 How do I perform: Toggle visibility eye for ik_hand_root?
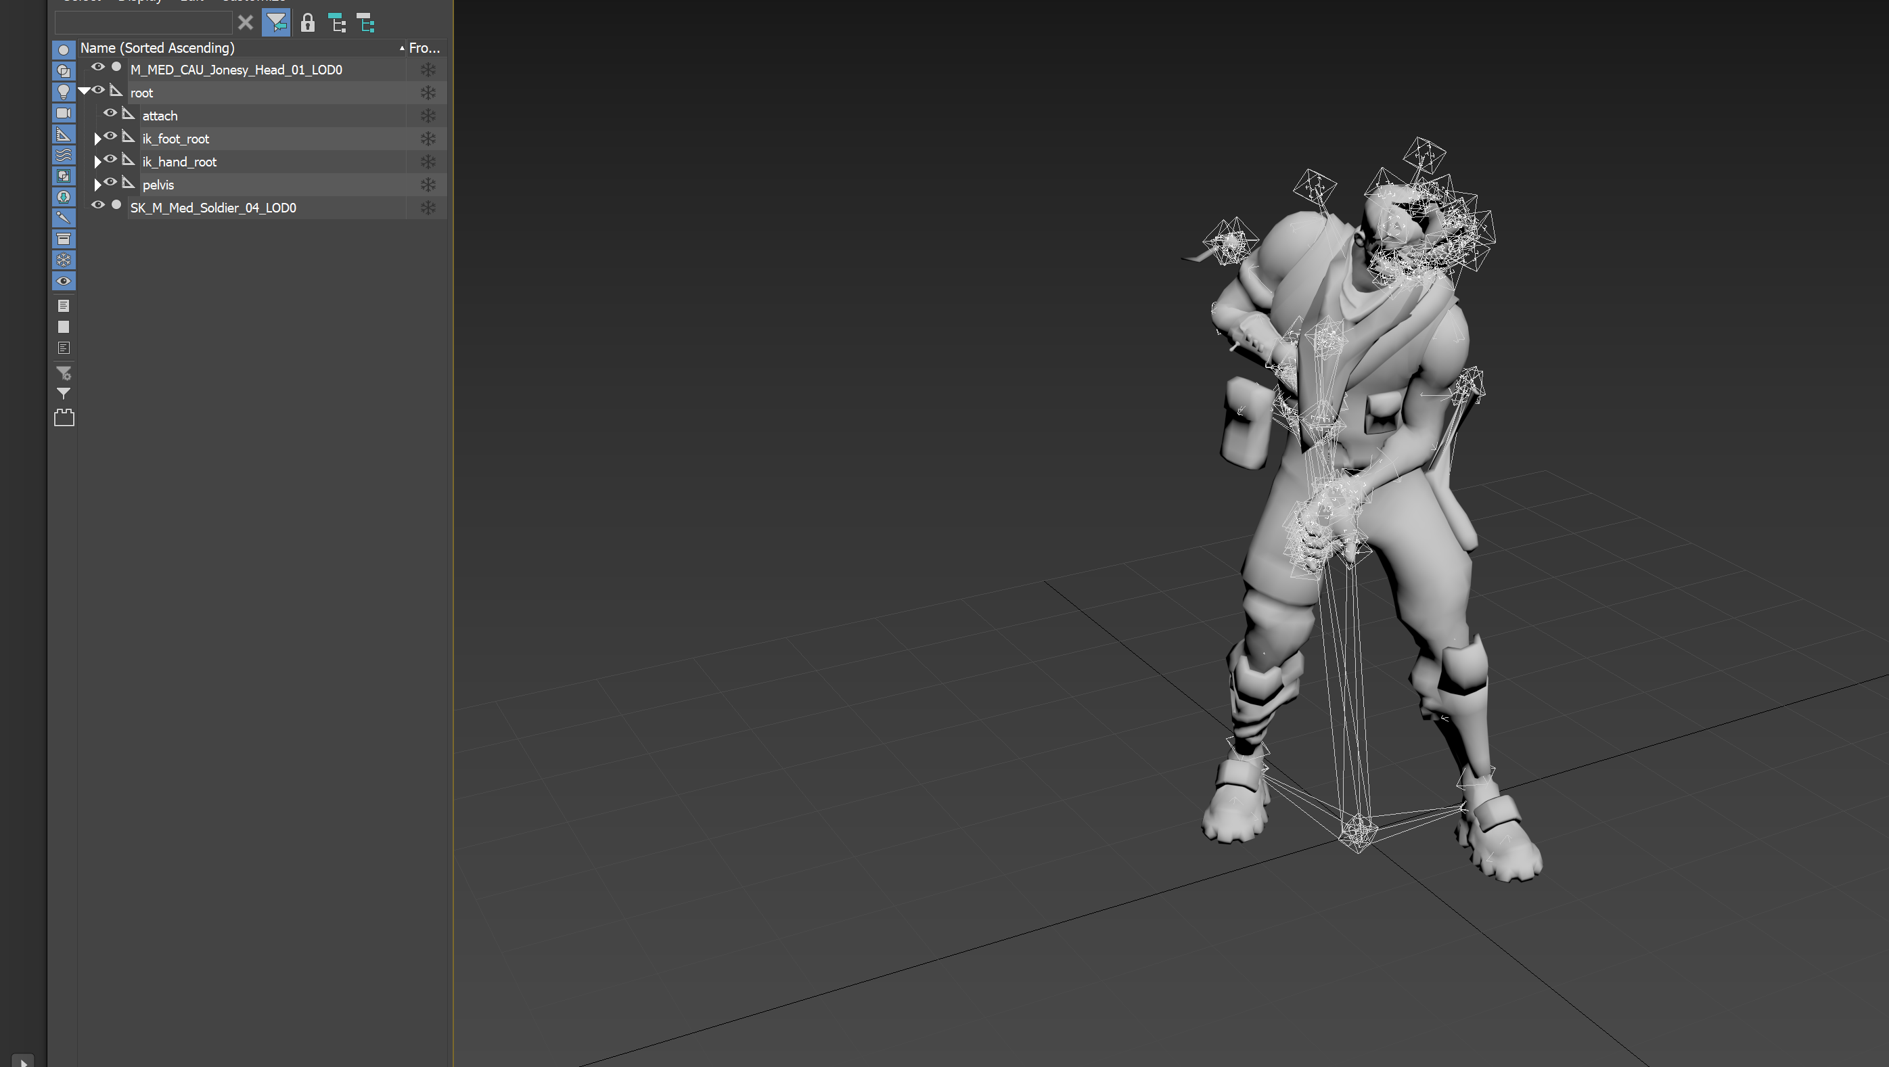pyautogui.click(x=110, y=159)
